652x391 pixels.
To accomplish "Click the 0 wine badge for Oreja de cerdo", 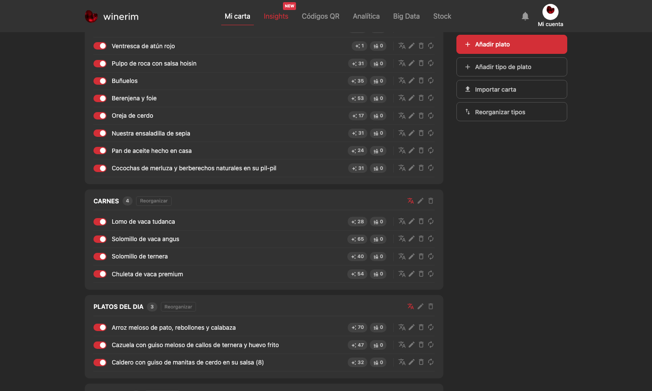I will coord(378,116).
